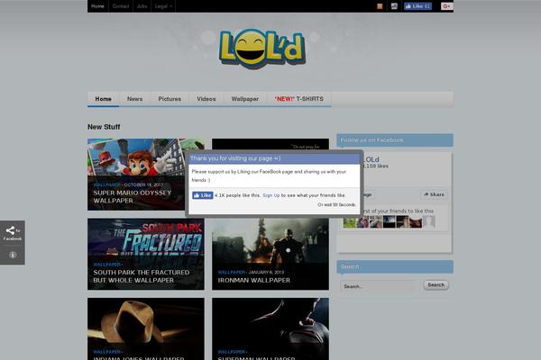Open Contact in the top black bar
Viewport: 541px width, 360px height.
(121, 6)
